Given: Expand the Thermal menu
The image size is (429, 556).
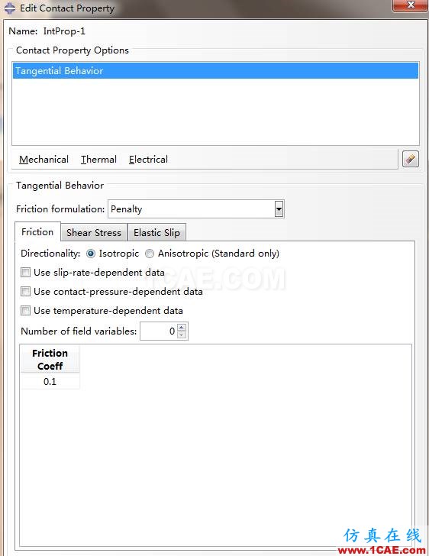Looking at the screenshot, I should (98, 160).
